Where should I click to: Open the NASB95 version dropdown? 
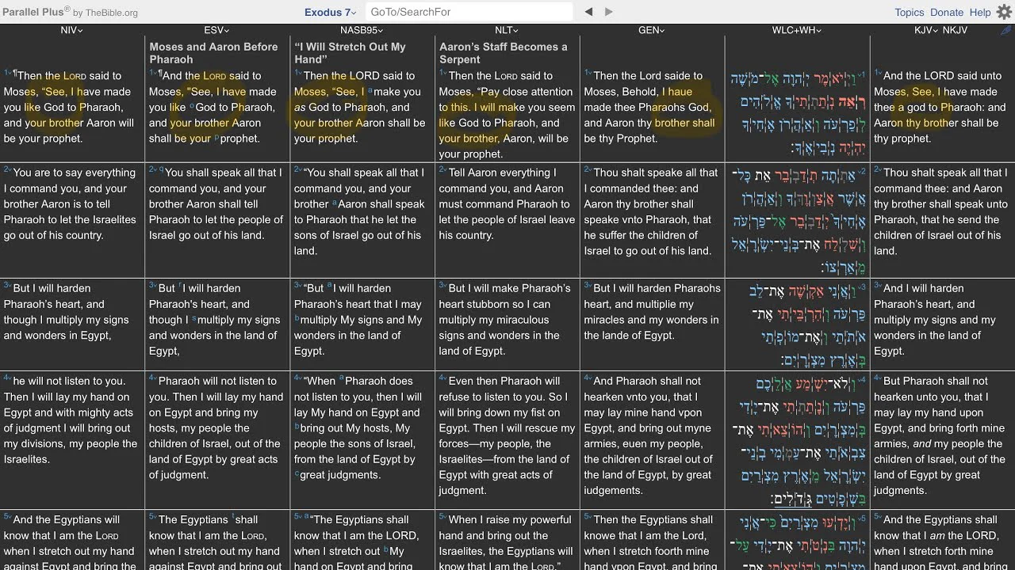click(x=362, y=30)
